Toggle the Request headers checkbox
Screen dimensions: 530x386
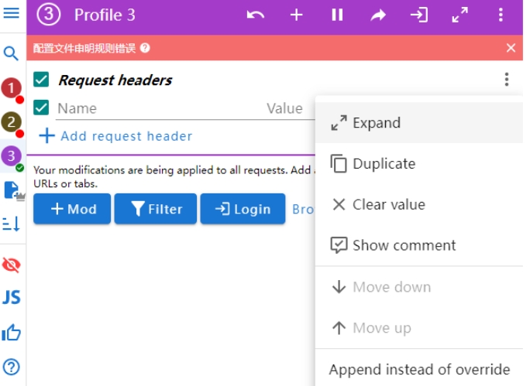tap(42, 80)
